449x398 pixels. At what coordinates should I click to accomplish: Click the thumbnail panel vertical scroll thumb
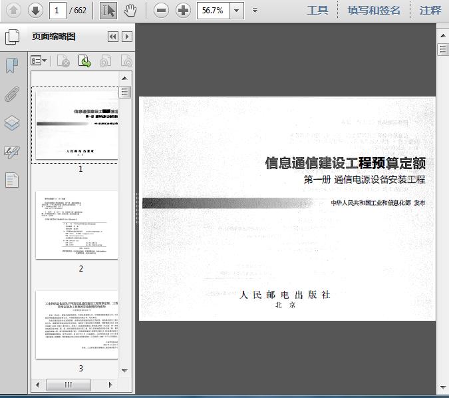click(x=125, y=92)
